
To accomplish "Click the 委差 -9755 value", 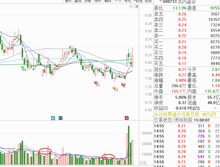I will (215, 8).
